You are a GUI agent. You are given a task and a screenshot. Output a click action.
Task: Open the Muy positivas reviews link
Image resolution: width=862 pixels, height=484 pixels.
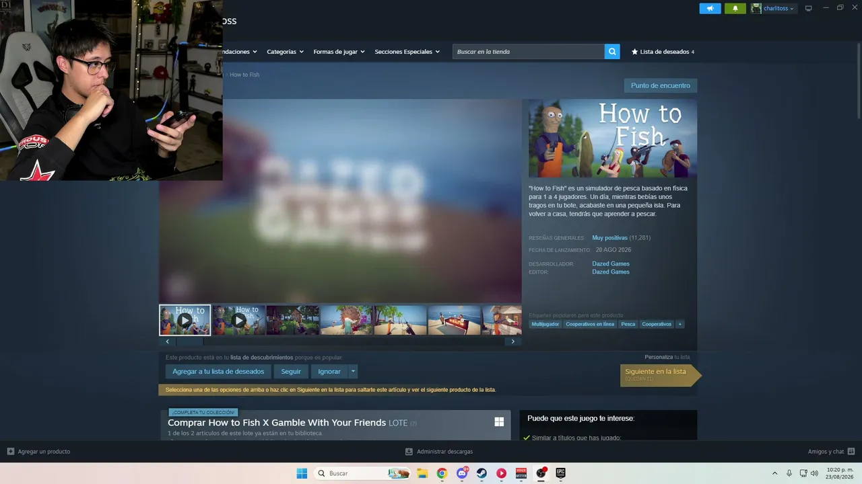609,238
